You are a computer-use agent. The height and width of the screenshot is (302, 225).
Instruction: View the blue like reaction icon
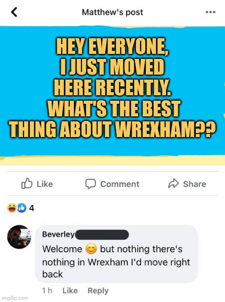coord(22,208)
